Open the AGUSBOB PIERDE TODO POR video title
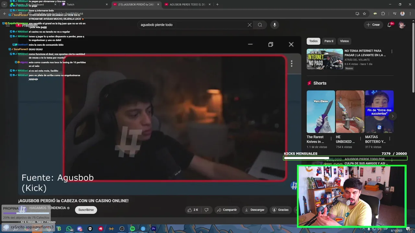 (x=366, y=161)
